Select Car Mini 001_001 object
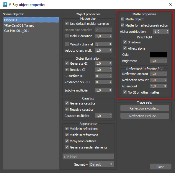This screenshot has width=175, height=173. pyautogui.click(x=17, y=31)
